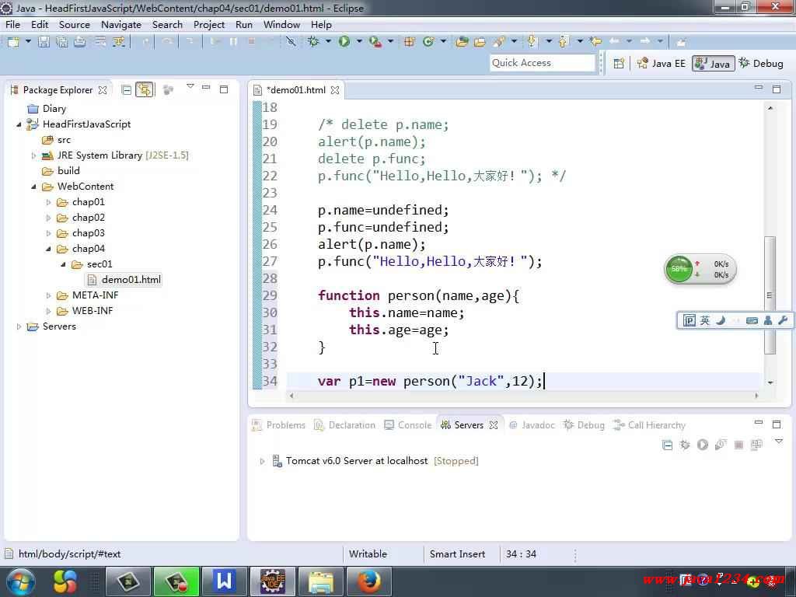Viewport: 796px width, 597px height.
Task: Open the Package Explorer view menu triangle
Action: 190,86
